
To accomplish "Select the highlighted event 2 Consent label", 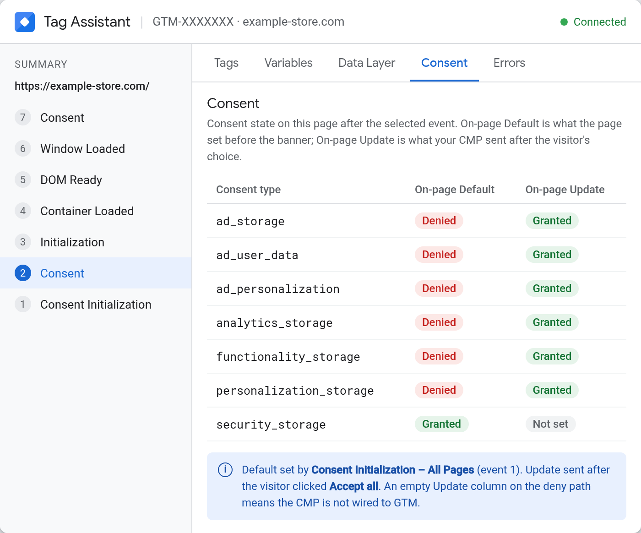I will 62,273.
